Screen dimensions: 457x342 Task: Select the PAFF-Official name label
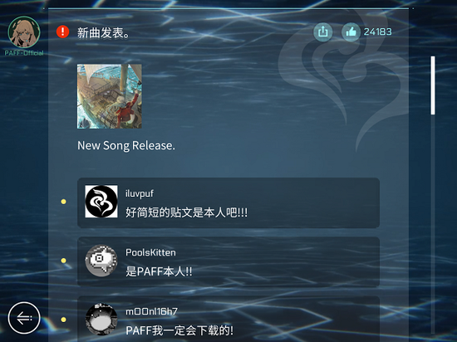click(x=24, y=53)
